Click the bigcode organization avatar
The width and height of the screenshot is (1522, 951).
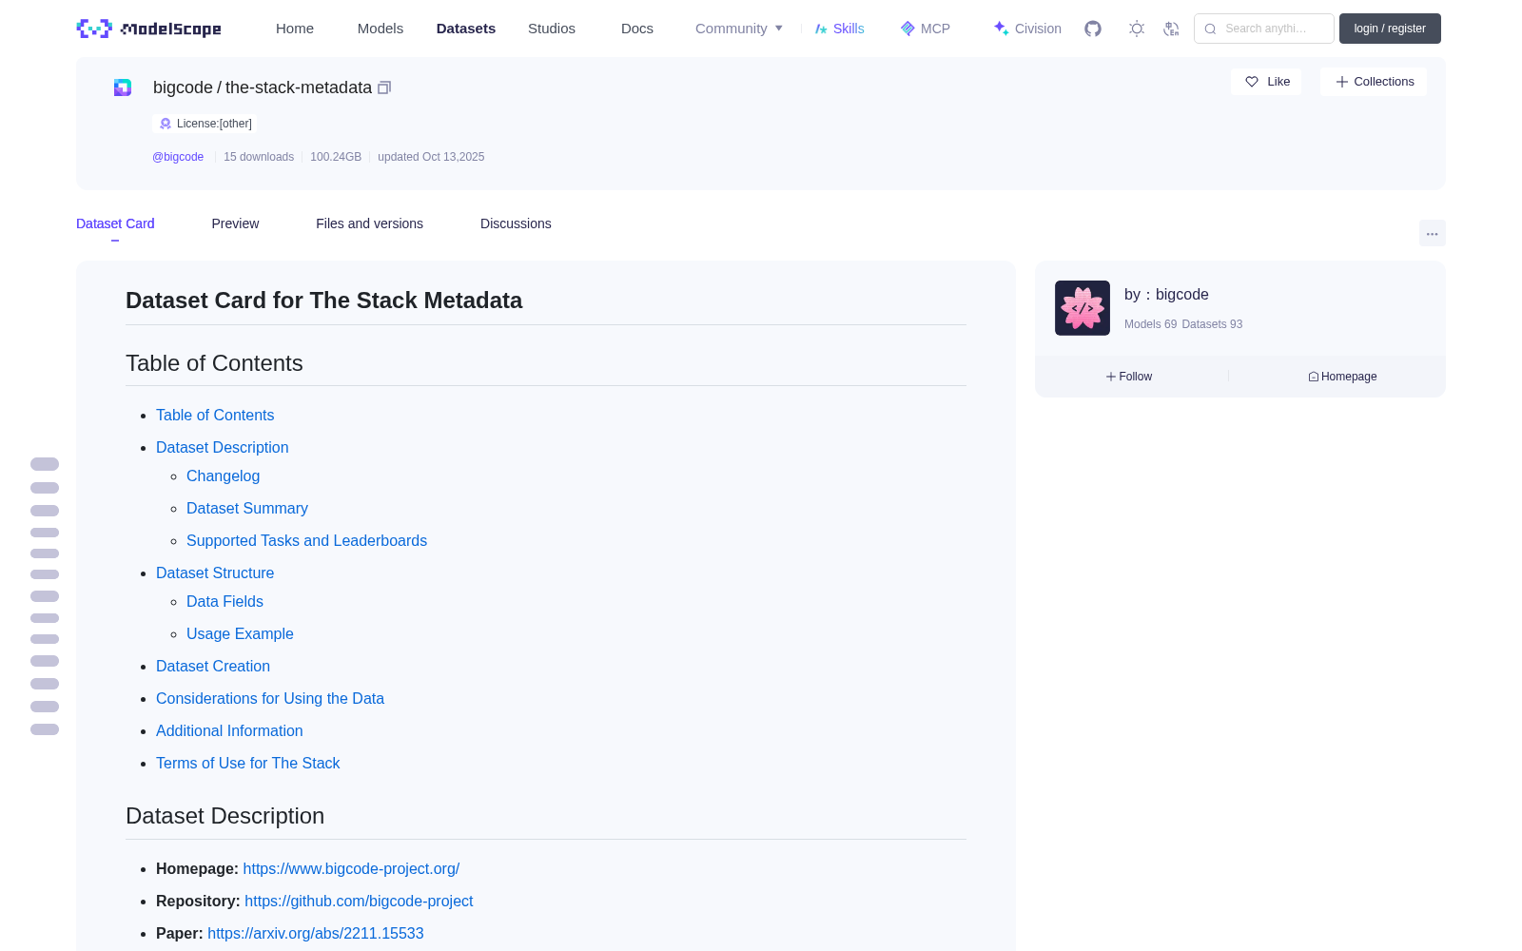(1083, 308)
